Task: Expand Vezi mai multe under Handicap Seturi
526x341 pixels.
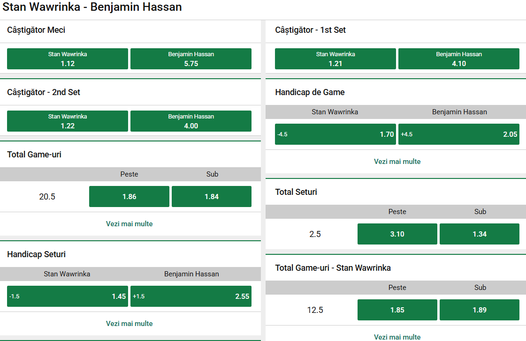Action: 129,323
